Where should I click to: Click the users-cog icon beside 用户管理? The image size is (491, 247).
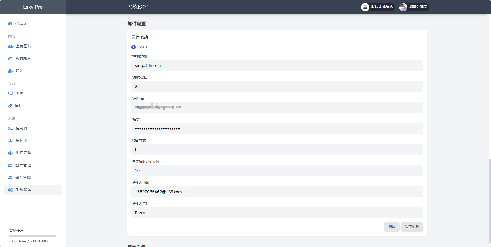point(10,153)
